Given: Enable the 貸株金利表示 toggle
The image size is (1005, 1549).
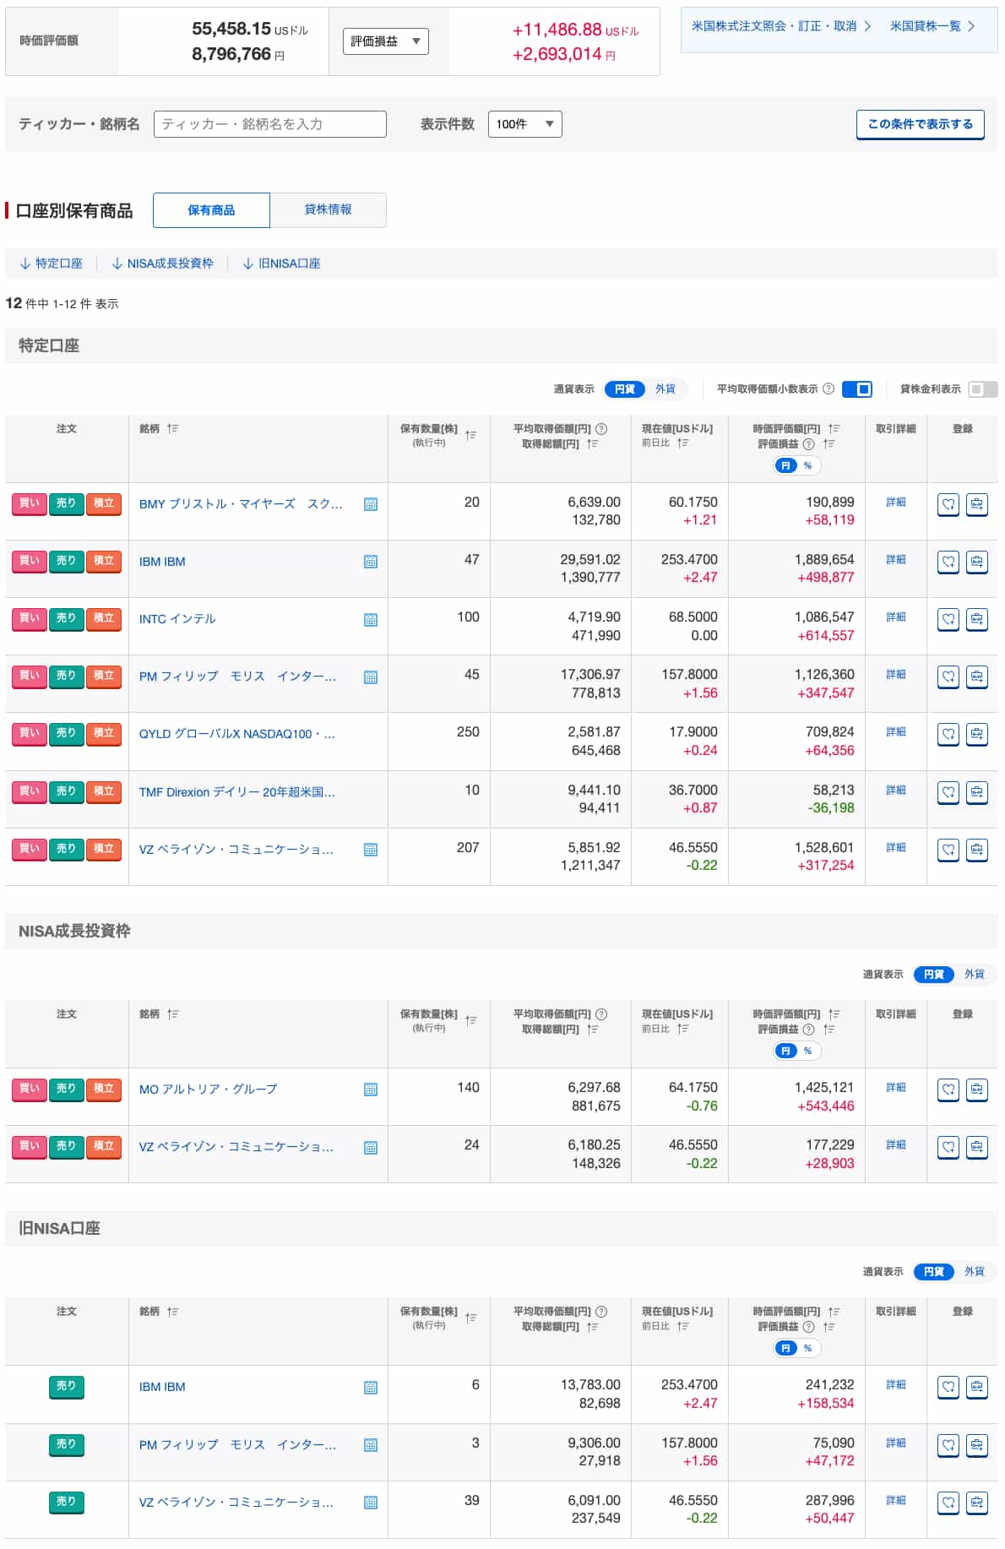Looking at the screenshot, I should (x=981, y=389).
